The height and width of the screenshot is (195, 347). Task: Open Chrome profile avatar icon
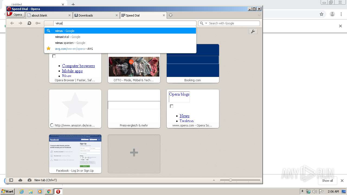[332, 14]
